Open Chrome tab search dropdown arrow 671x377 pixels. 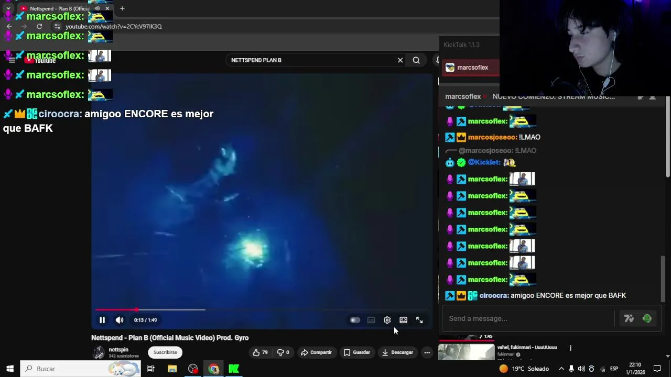8,8
